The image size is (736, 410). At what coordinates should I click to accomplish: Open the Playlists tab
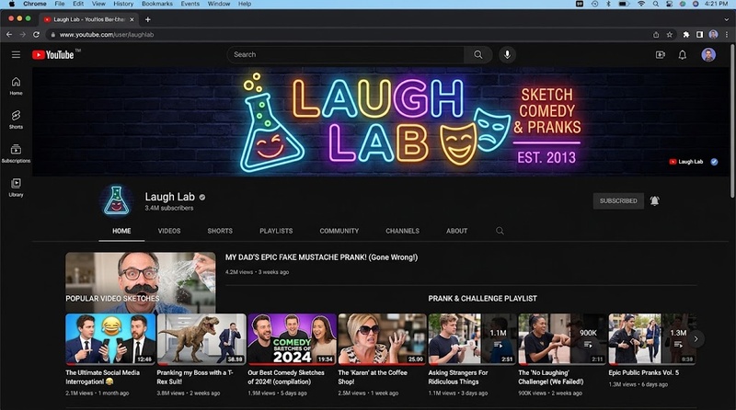[x=276, y=231]
